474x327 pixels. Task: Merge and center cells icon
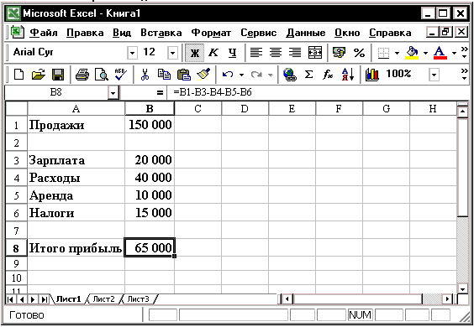click(314, 53)
